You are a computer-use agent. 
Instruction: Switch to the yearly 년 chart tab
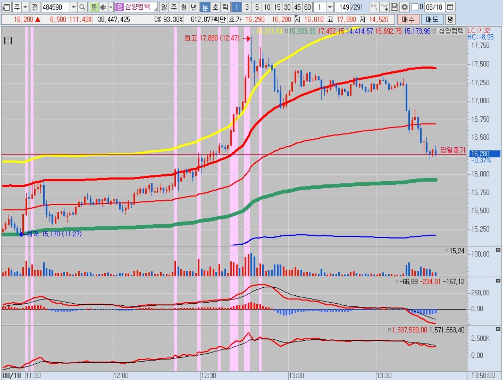pyautogui.click(x=194, y=7)
